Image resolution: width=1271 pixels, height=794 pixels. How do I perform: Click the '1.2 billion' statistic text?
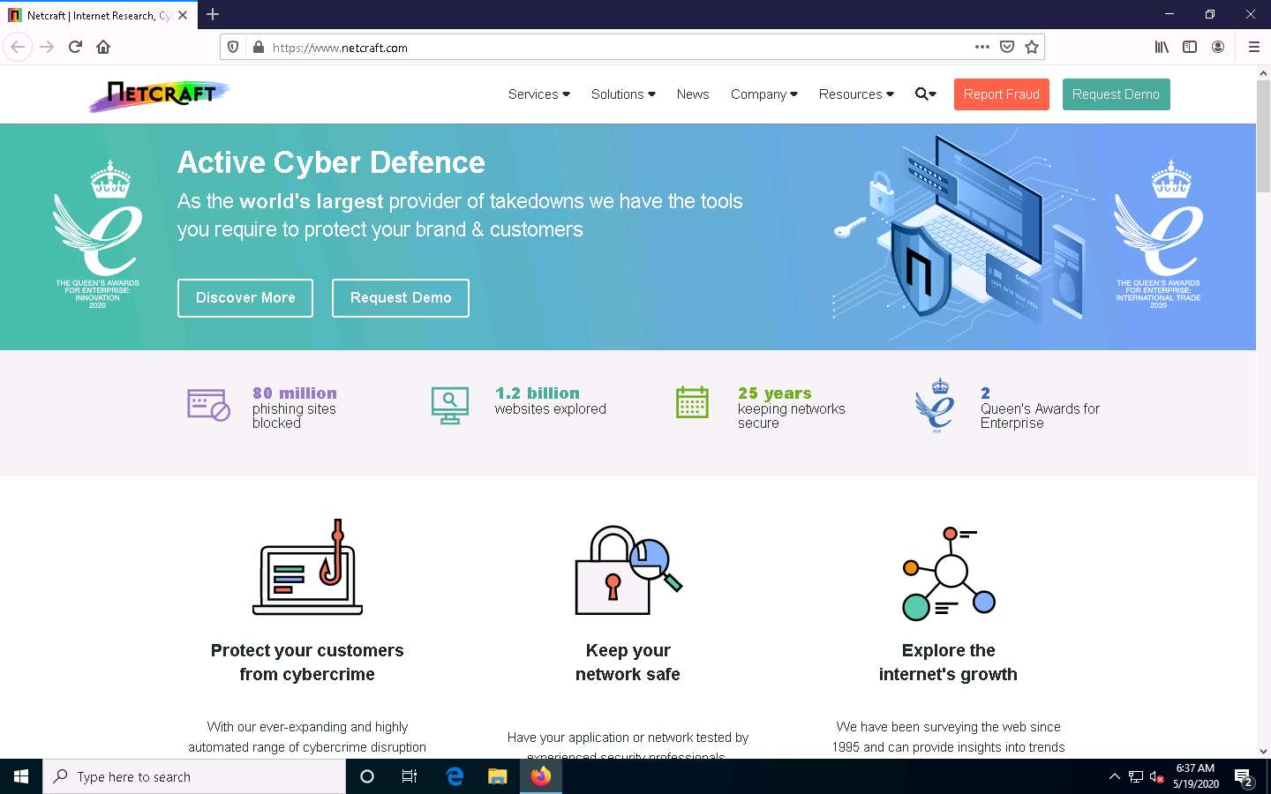(x=538, y=393)
